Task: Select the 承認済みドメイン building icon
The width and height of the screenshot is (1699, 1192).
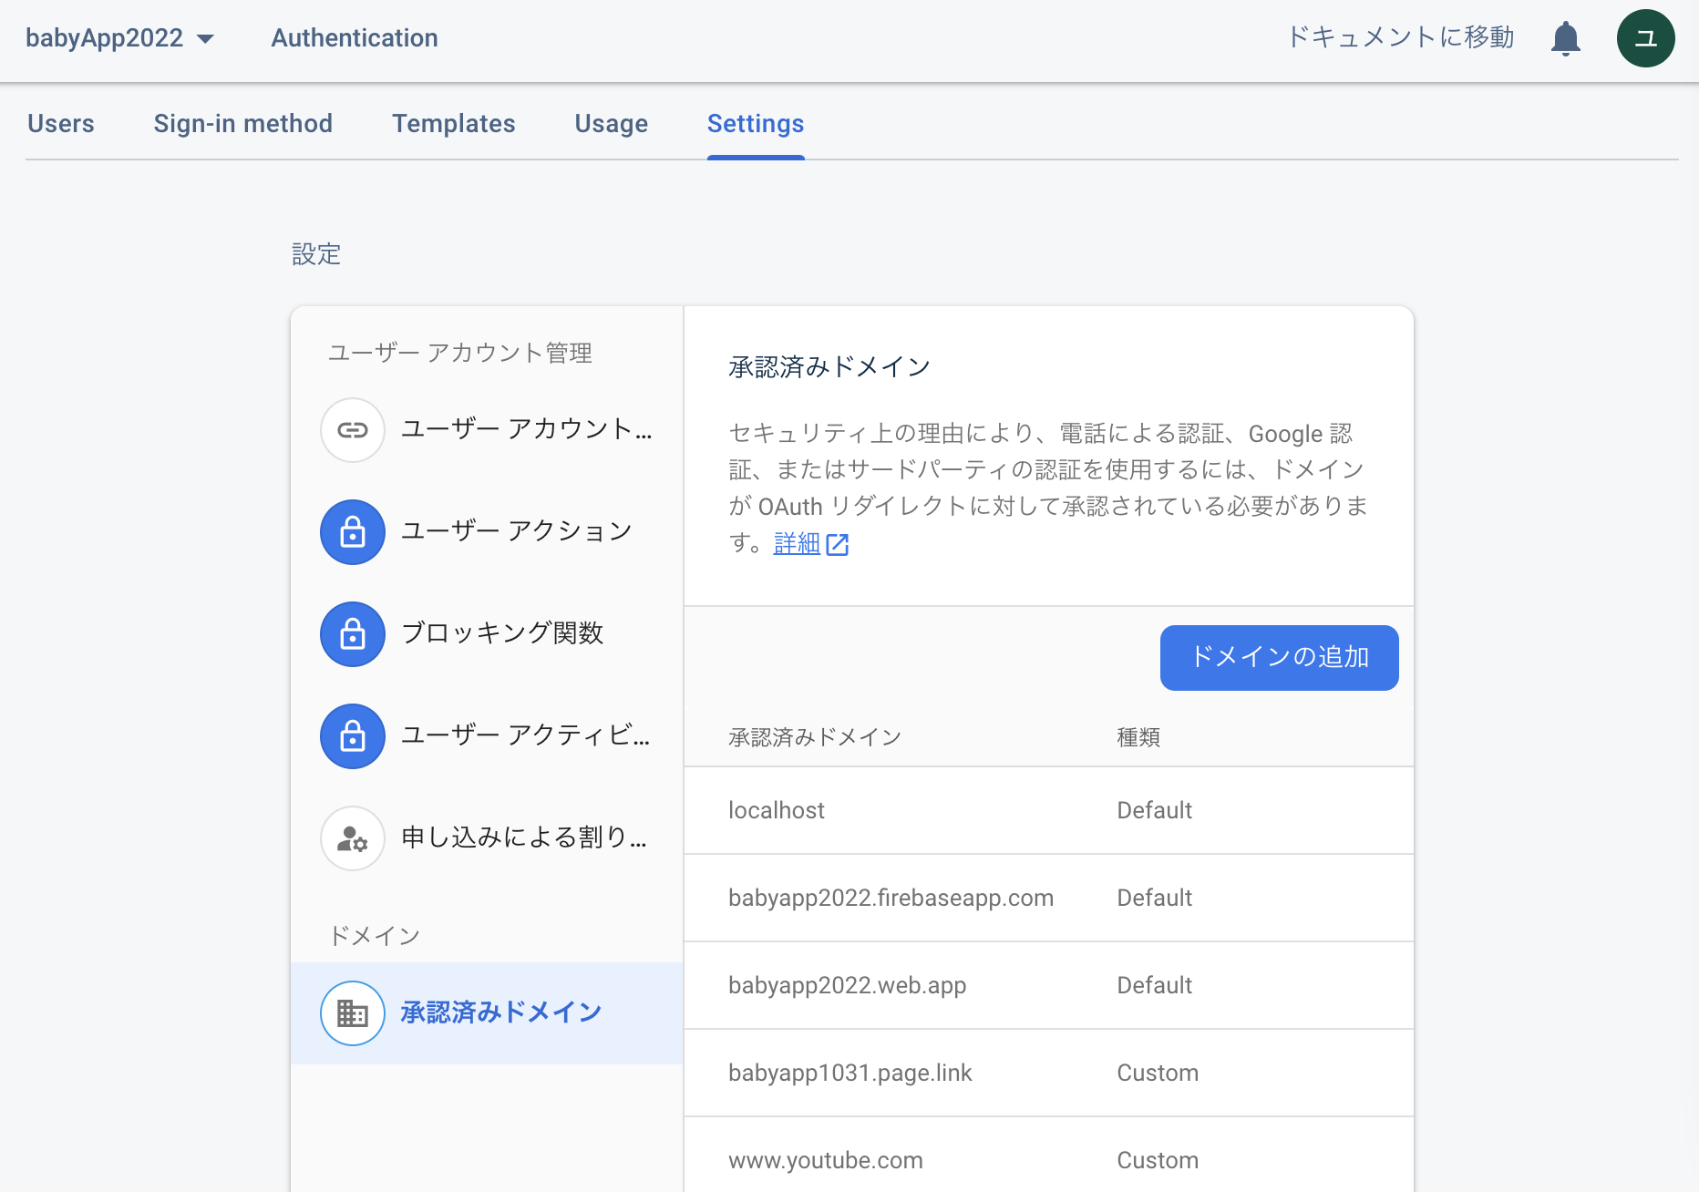Action: pos(353,1012)
